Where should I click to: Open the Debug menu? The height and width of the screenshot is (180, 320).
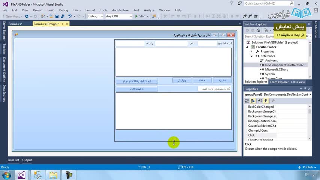[63, 10]
